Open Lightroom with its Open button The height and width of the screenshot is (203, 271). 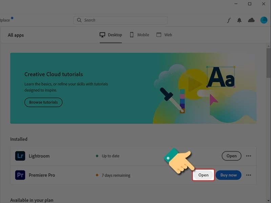point(231,156)
